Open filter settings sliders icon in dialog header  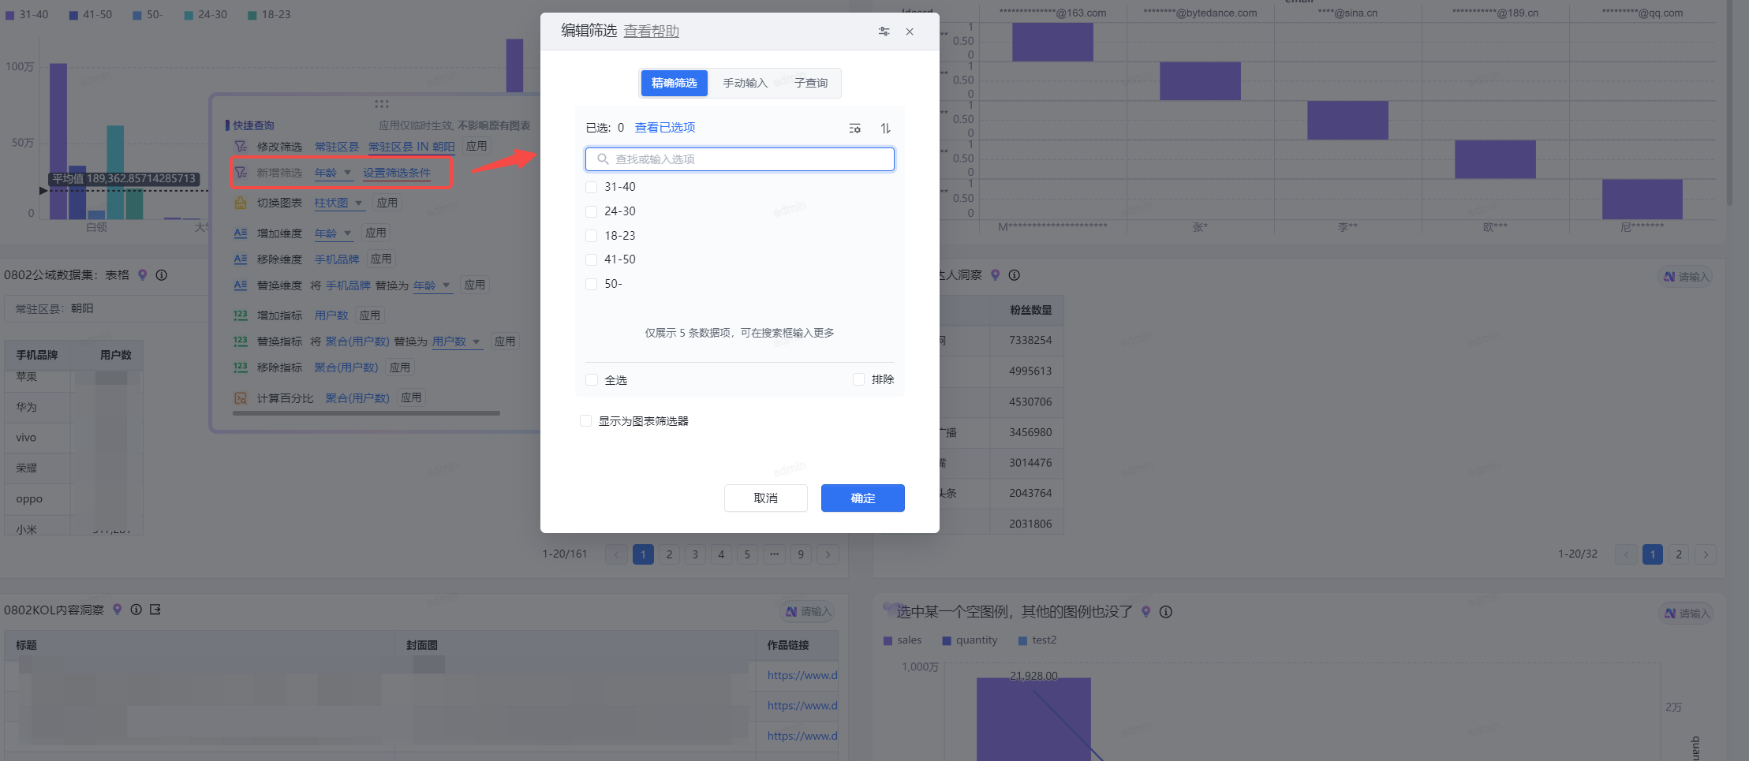click(884, 32)
